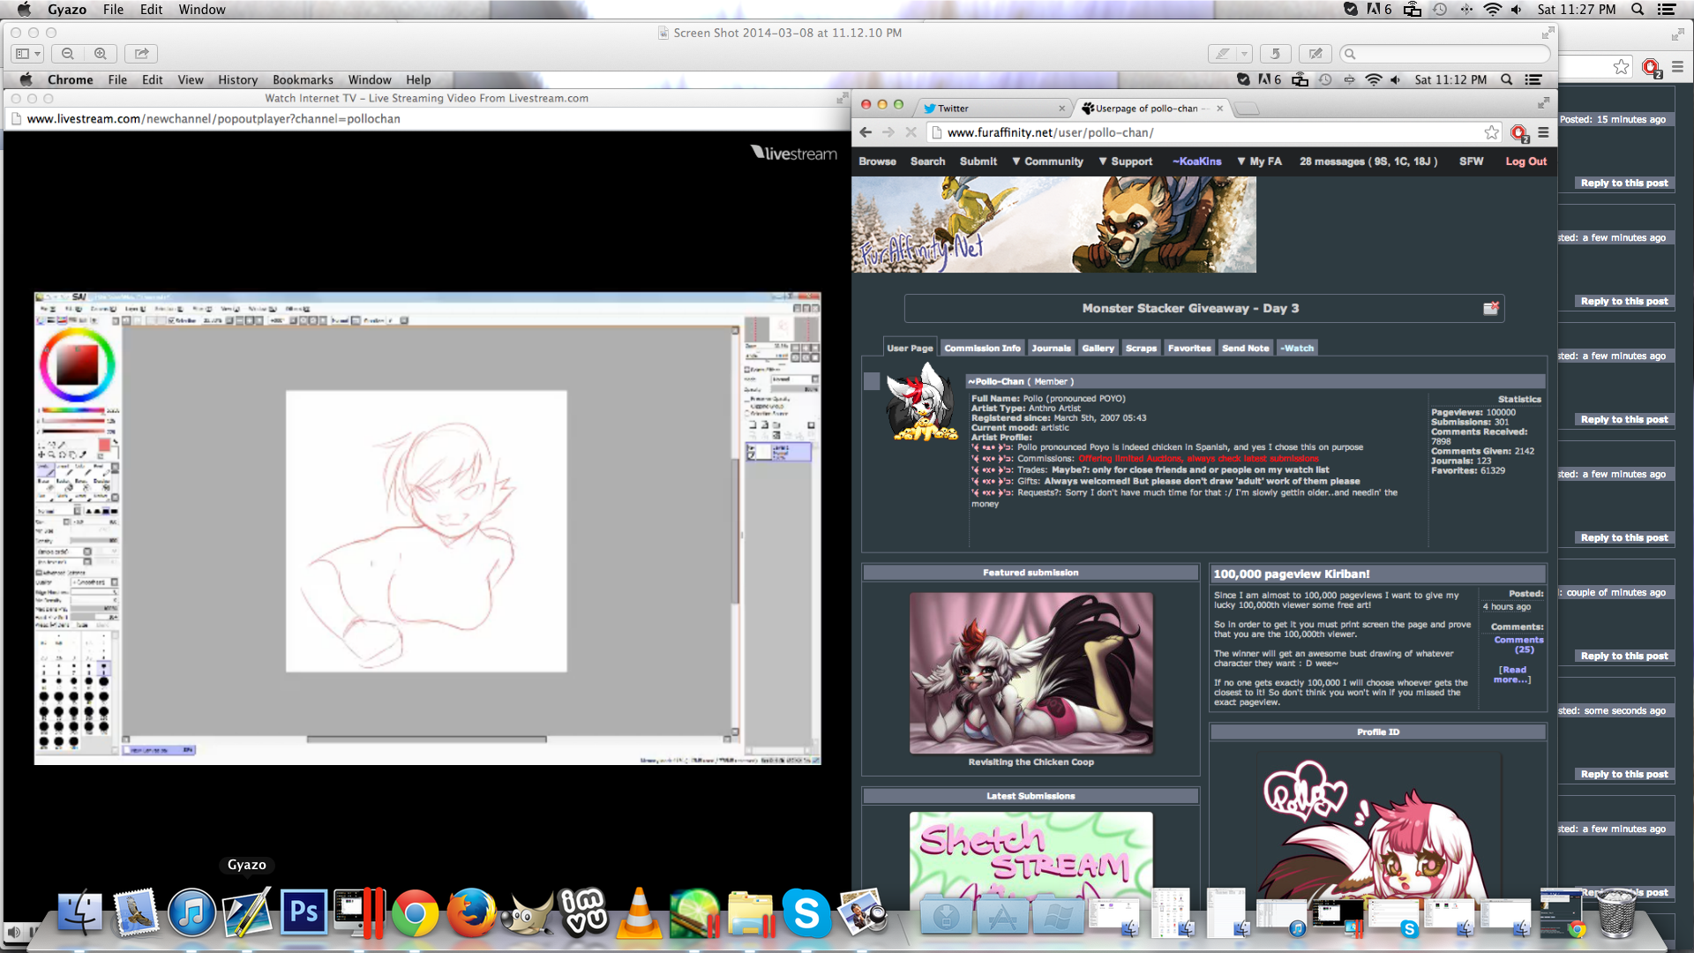Viewport: 1694px width, 953px height.
Task: Click the Rotate icon in Preview toolbar
Action: coord(1275,54)
